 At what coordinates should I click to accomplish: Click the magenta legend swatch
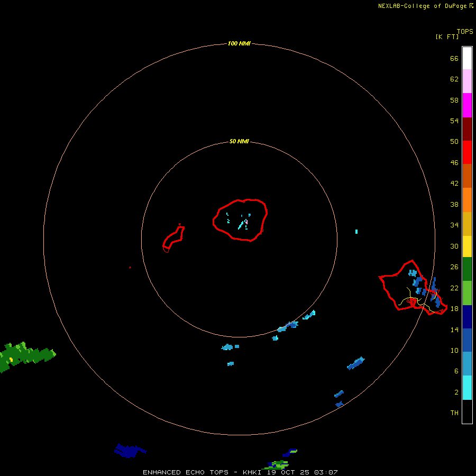[467, 105]
